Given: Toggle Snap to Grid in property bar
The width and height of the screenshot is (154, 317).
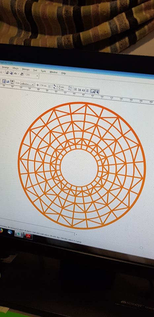Looking at the screenshot, I should [x=75, y=89].
